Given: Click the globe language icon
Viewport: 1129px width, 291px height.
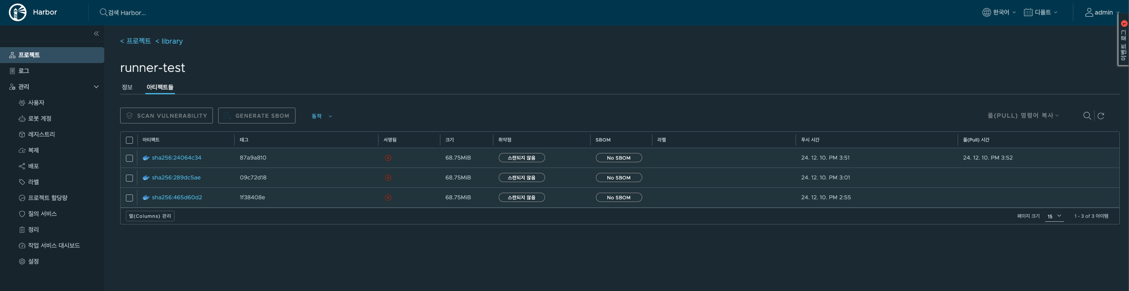Looking at the screenshot, I should pos(986,12).
